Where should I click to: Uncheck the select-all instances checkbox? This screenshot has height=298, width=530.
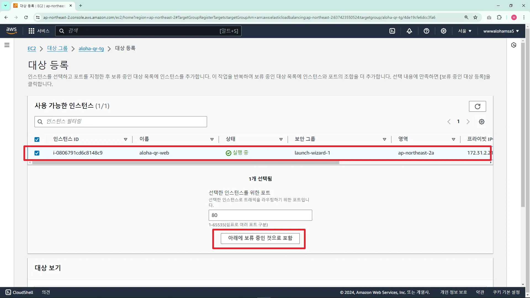(37, 139)
